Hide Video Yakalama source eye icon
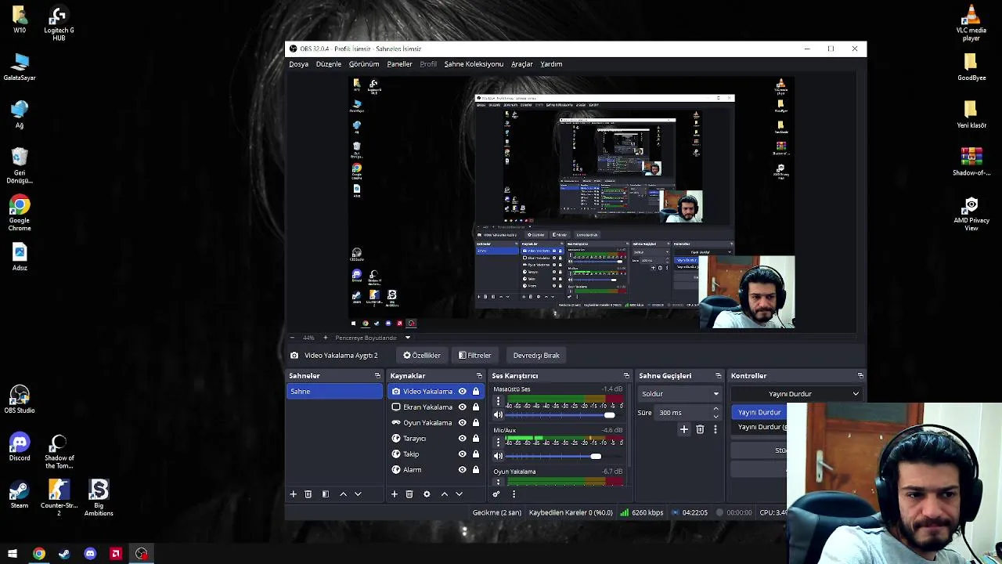Screen dimensions: 1002x564 tap(462, 392)
